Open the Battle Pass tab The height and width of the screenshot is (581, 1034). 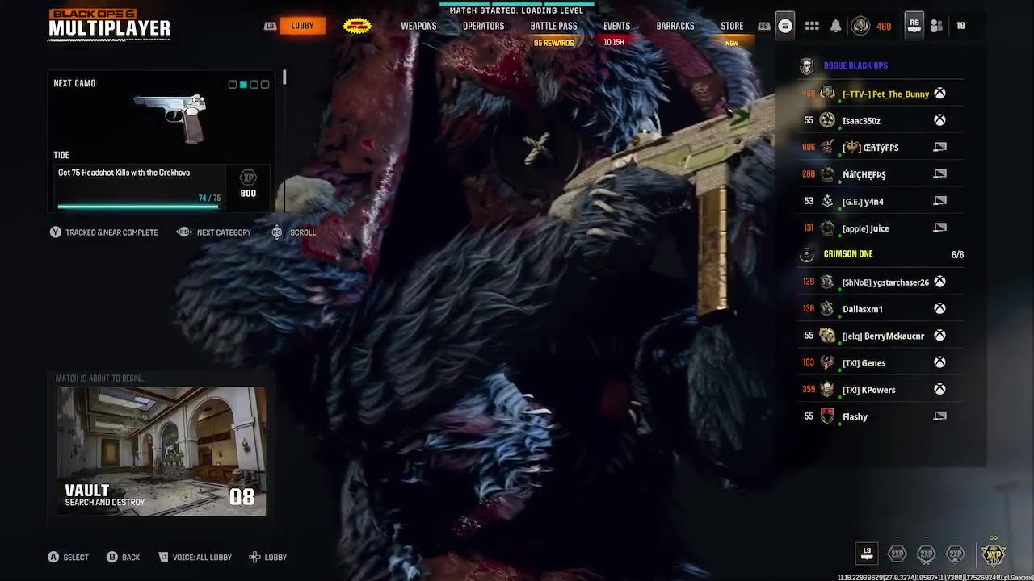[553, 26]
